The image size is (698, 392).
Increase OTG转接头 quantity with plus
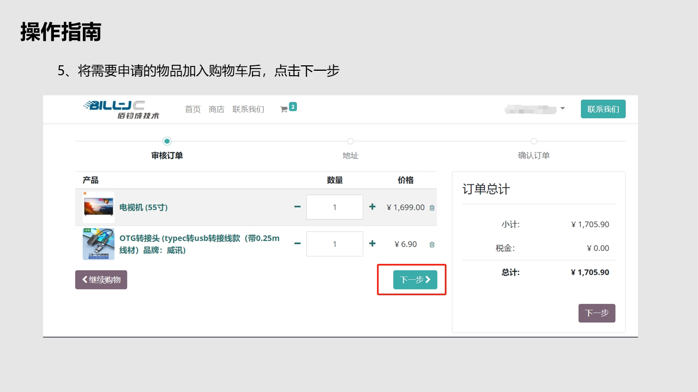click(x=372, y=243)
